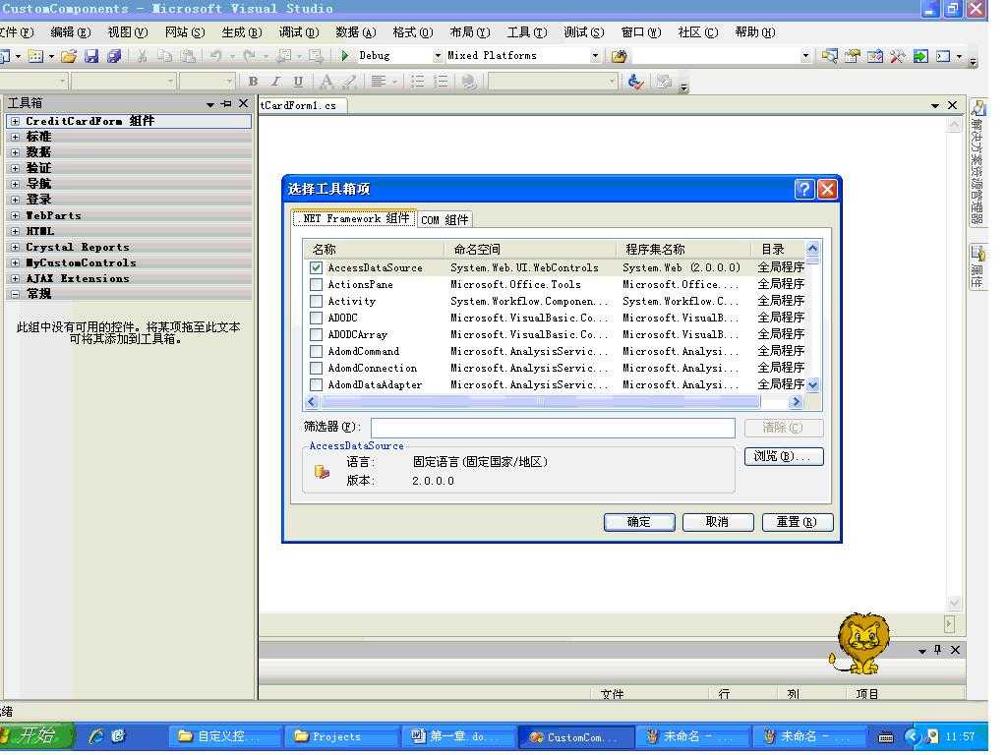
Task: Click the 筛选器 filter input field
Action: coord(553,428)
